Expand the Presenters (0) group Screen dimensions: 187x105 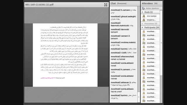tap(142, 24)
